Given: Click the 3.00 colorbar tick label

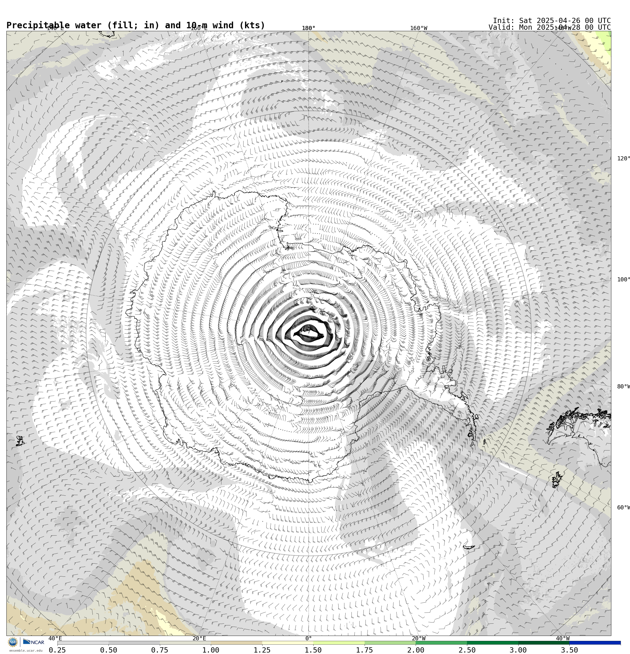Looking at the screenshot, I should [x=518, y=650].
